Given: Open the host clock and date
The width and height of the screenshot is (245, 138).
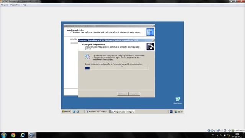Looking at the screenshot, I should point(237,135).
